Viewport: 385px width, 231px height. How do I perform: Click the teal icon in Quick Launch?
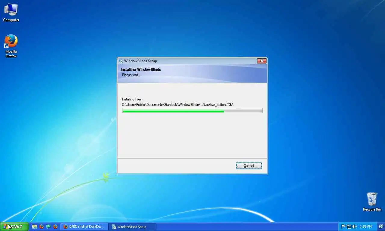(x=48, y=227)
